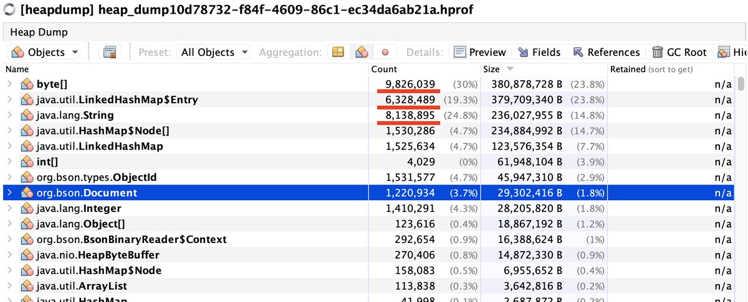Sort table by Count column

[x=424, y=69]
